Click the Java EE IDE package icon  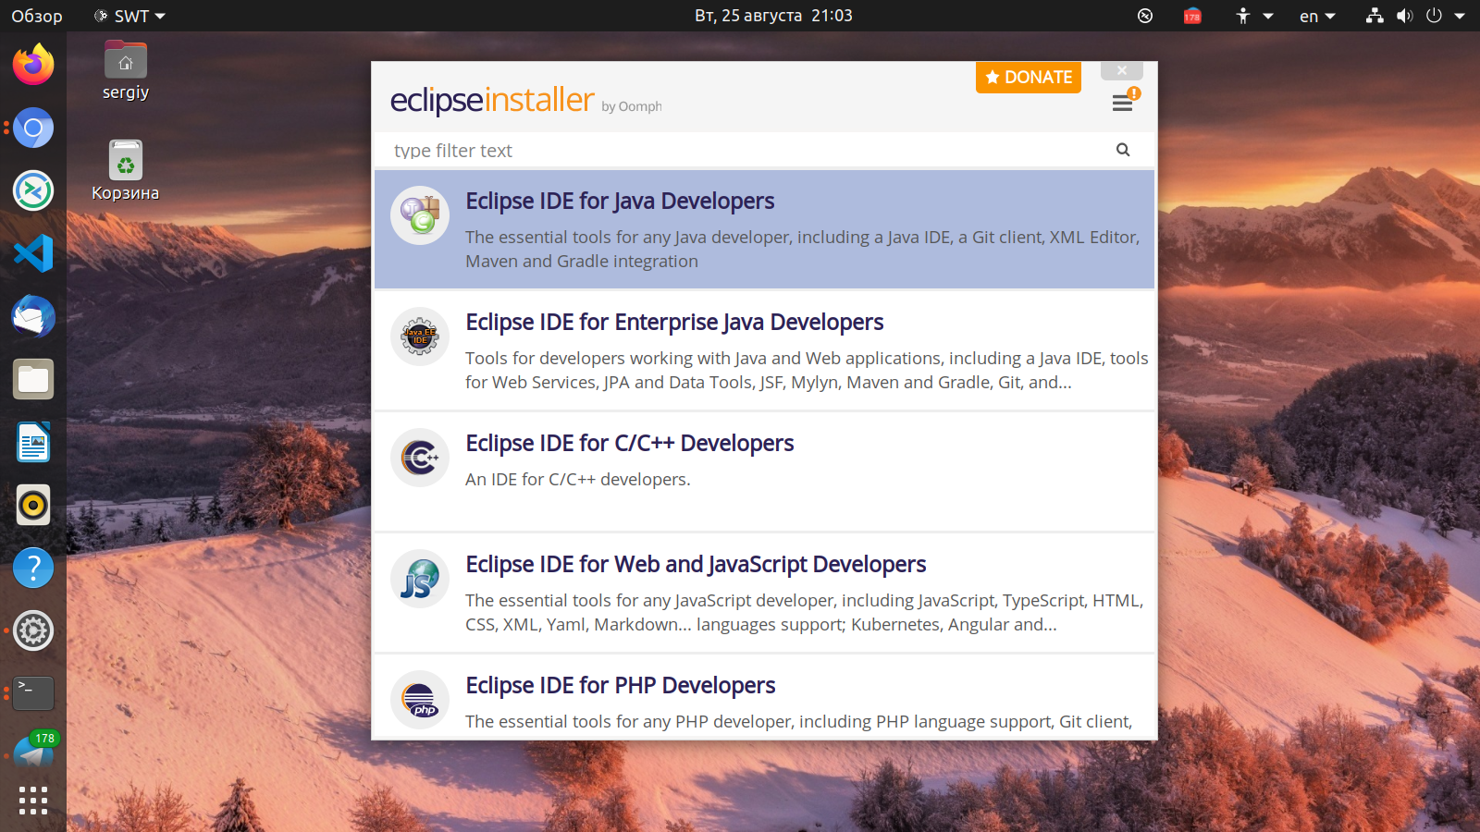pyautogui.click(x=420, y=336)
